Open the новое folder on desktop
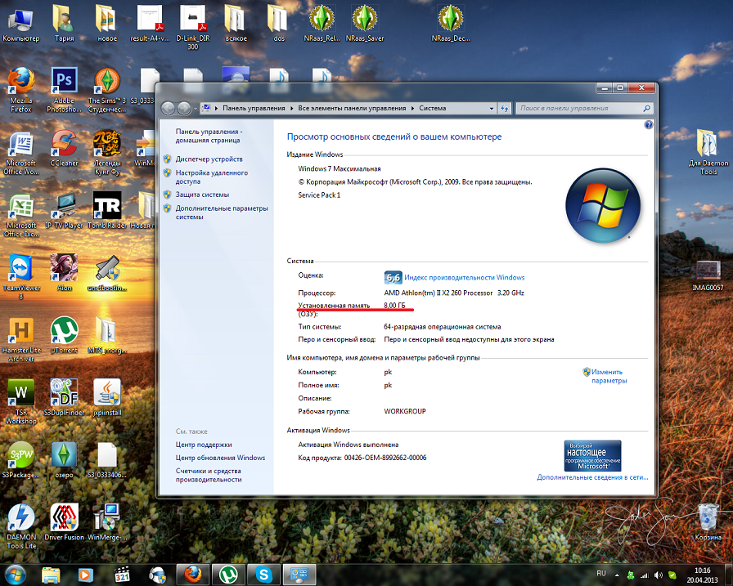Image resolution: width=733 pixels, height=586 pixels. 107,24
